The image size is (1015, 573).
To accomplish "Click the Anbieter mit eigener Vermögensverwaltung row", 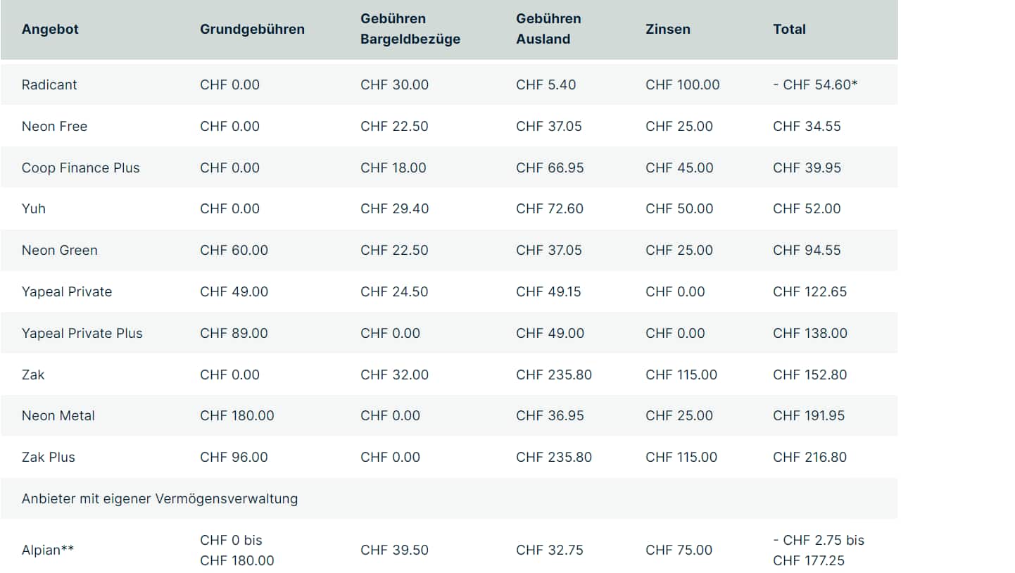I will coord(159,498).
